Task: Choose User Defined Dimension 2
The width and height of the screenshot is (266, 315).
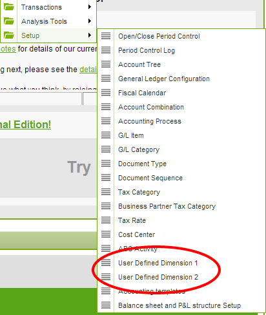Action: pyautogui.click(x=158, y=277)
